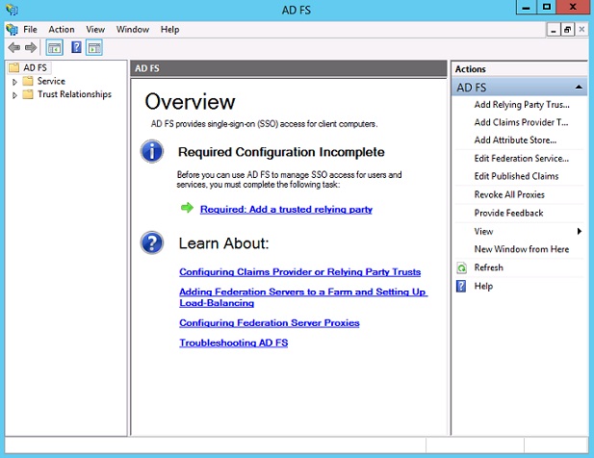
Task: Click the Trust Relationships folder icon
Action: pos(28,94)
